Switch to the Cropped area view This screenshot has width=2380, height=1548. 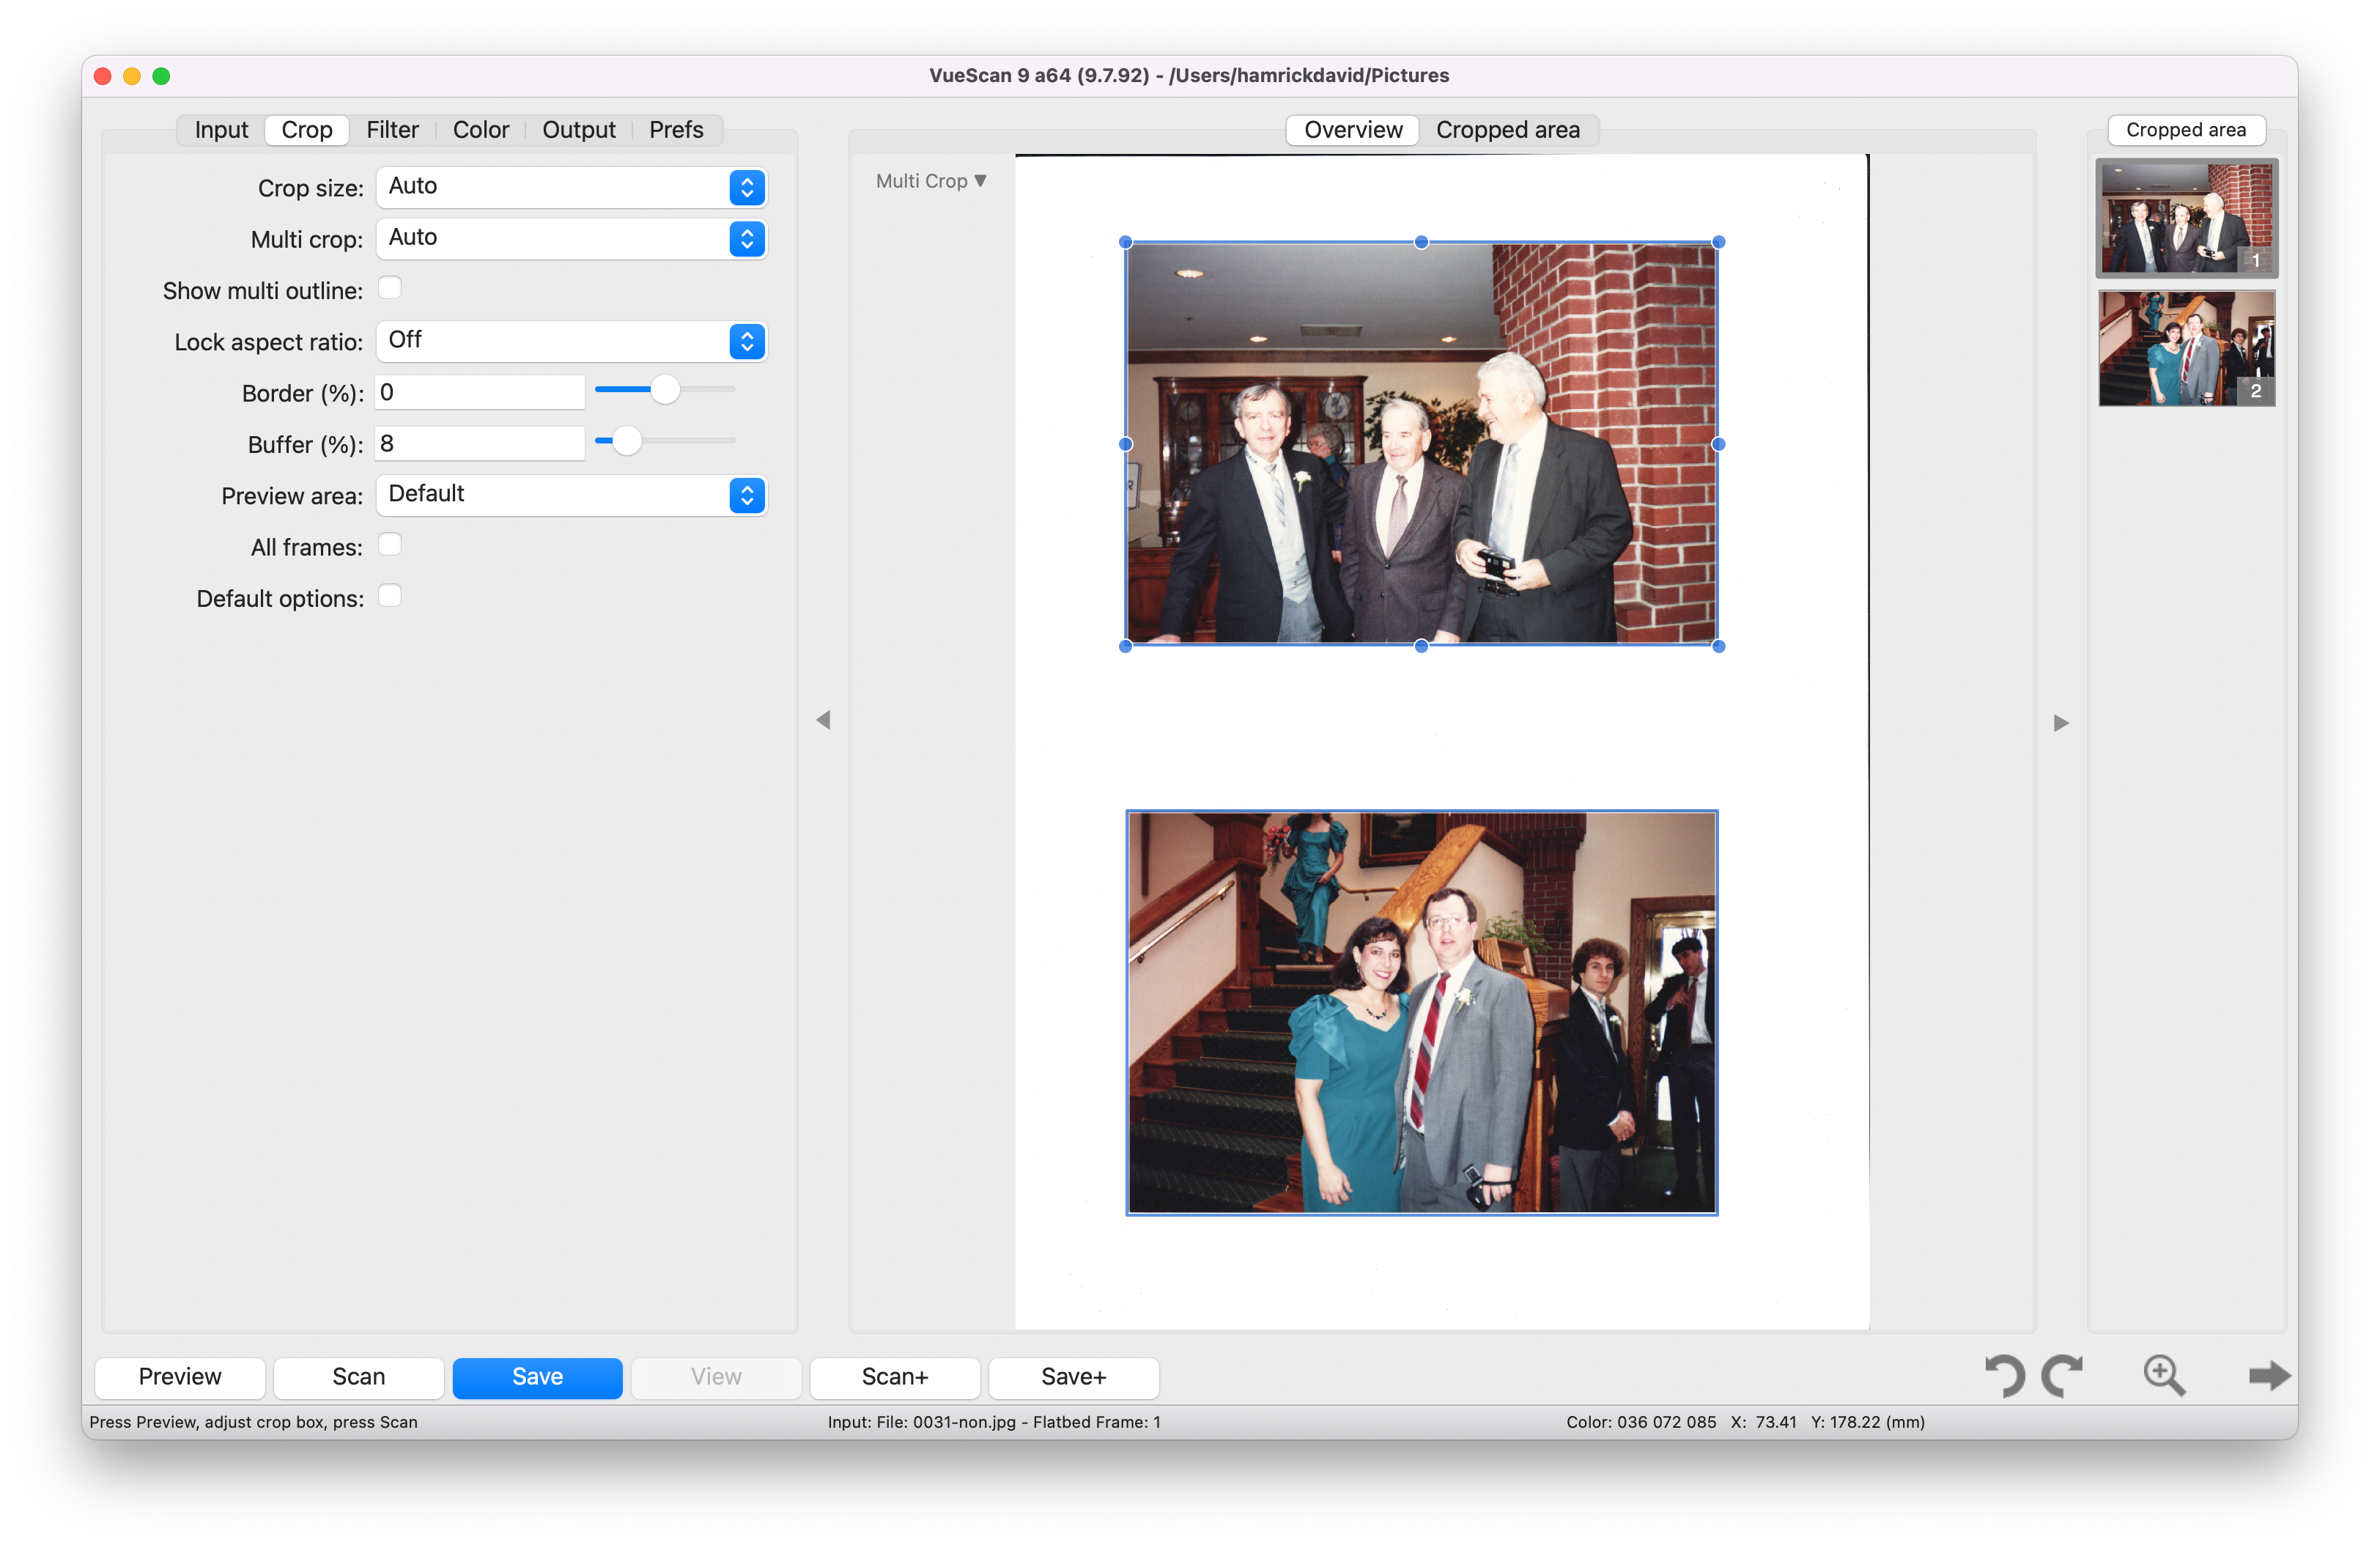[x=1508, y=129]
